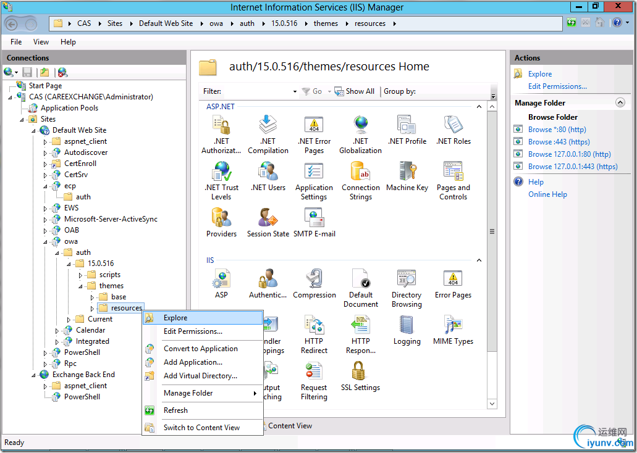Click Browse 127.0.0.1:443 (https) link

573,167
